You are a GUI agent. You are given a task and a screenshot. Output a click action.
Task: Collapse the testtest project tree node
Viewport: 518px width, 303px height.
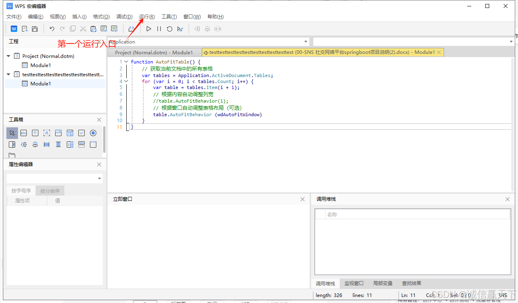tap(8, 74)
